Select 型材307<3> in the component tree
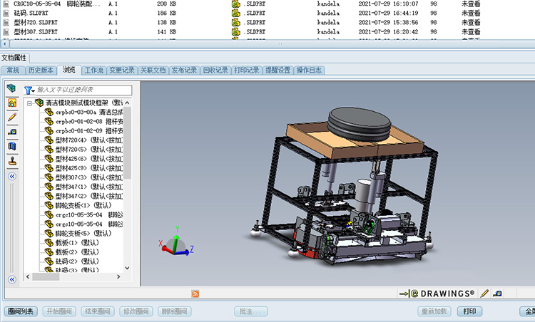The width and height of the screenshot is (535, 322). (88, 177)
